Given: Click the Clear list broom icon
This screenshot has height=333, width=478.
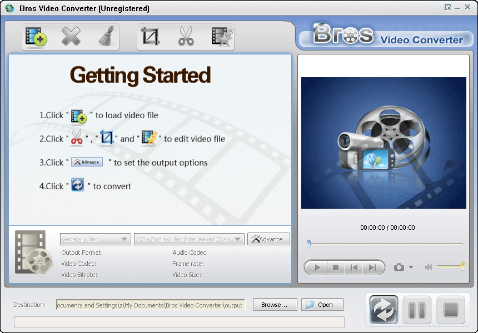Looking at the screenshot, I should [x=105, y=37].
